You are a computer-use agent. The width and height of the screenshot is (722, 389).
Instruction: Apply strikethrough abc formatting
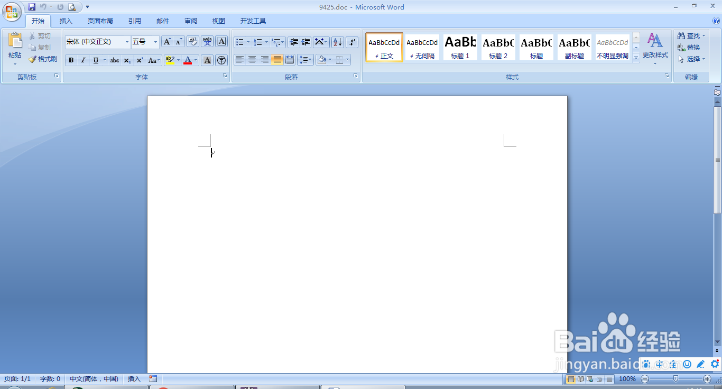(x=115, y=60)
